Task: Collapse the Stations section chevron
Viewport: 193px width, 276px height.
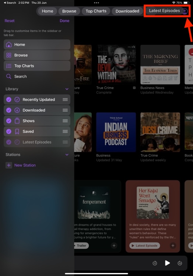Action: pyautogui.click(x=67, y=155)
